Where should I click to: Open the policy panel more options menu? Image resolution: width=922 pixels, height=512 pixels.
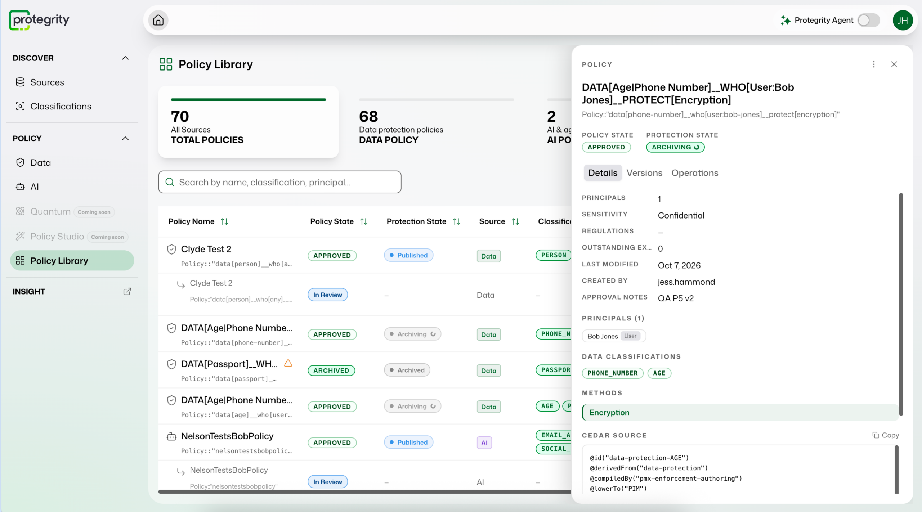pos(874,64)
